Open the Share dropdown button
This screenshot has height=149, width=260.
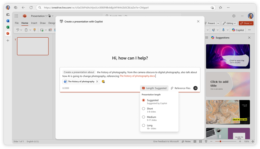(x=246, y=23)
